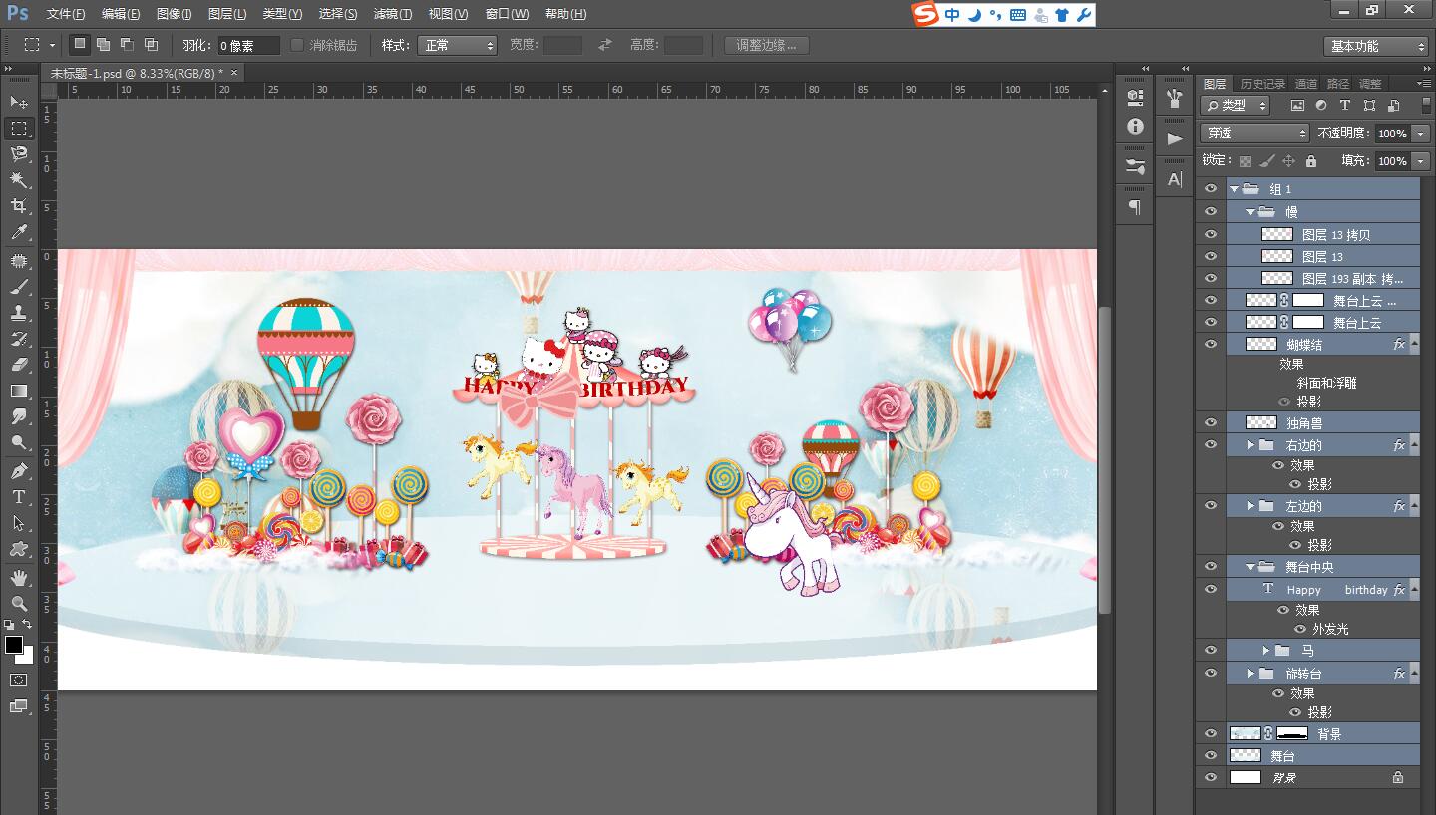The image size is (1436, 815).
Task: Lock transparent pixels icon
Action: point(1245,161)
